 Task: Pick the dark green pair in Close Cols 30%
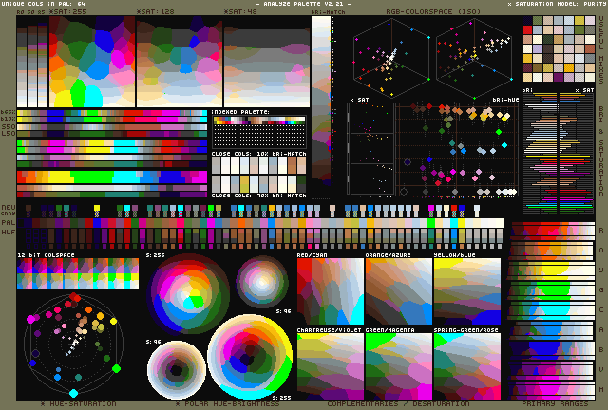pos(301,184)
